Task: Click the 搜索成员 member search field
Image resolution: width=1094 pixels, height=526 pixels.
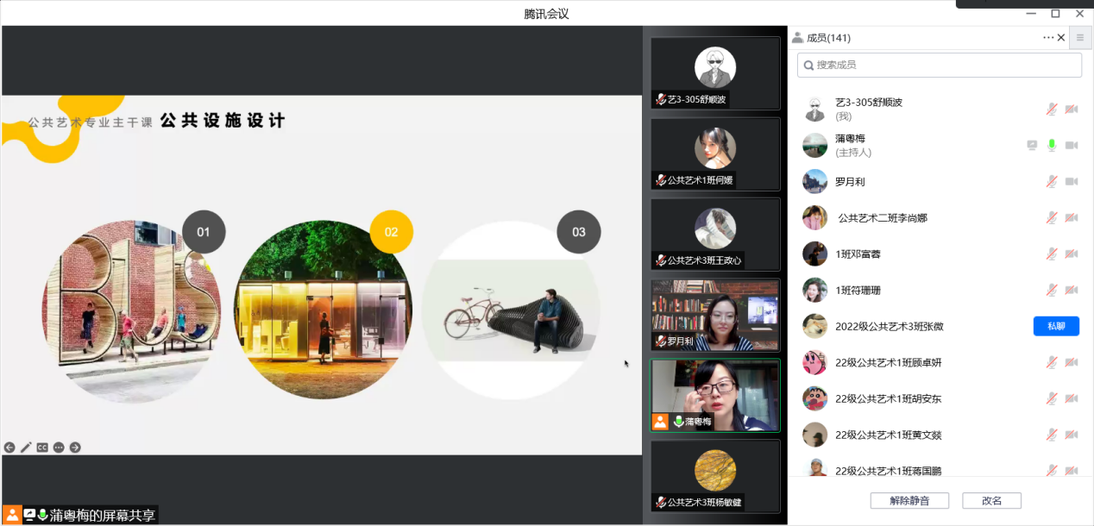Action: 939,65
